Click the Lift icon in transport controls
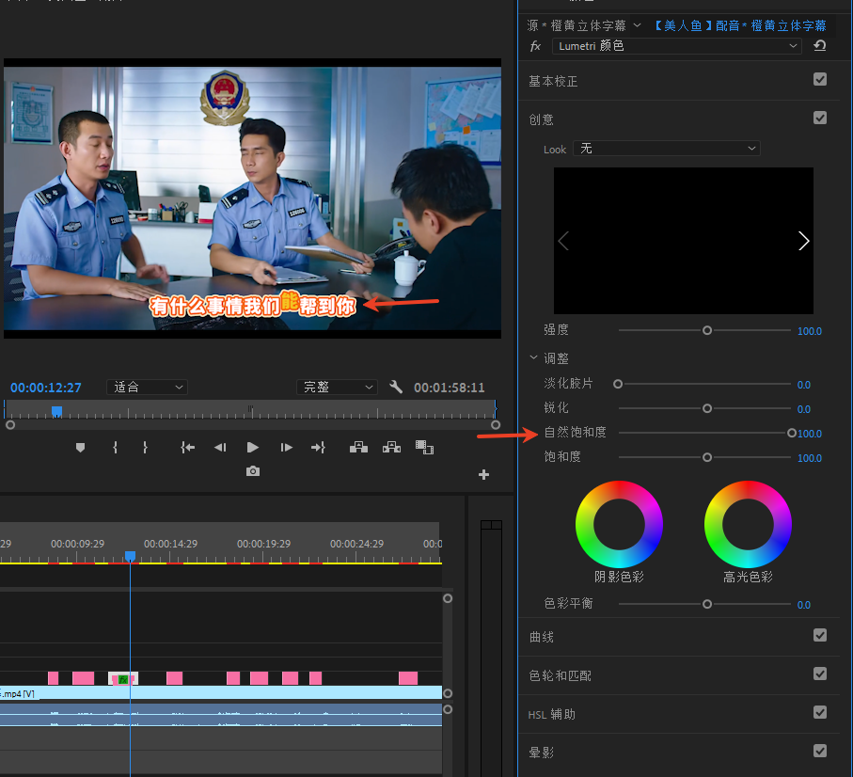This screenshot has height=777, width=853. [358, 448]
